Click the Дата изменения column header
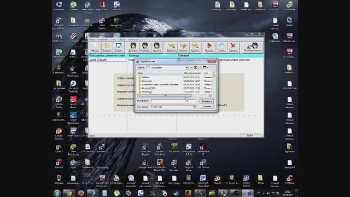The height and width of the screenshot is (197, 350). [x=192, y=73]
